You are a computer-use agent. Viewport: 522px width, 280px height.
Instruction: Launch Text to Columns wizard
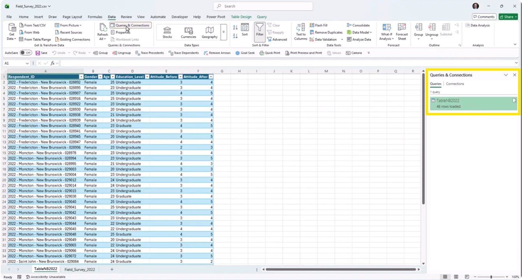pos(301,32)
